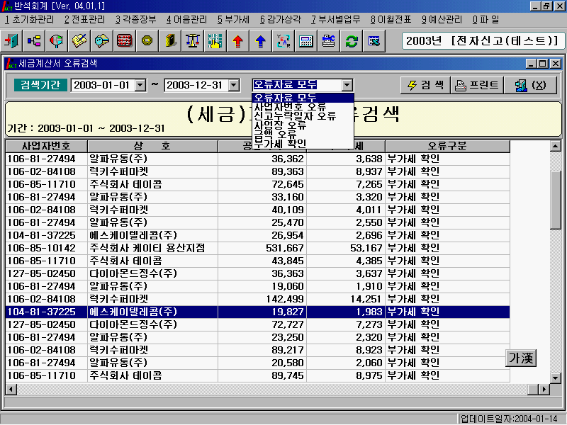
Task: Select 부가세 확인 from the dropdown list
Action: tap(303, 144)
